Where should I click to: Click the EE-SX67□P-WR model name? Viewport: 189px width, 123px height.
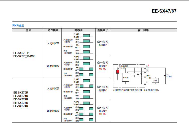(x=24, y=56)
